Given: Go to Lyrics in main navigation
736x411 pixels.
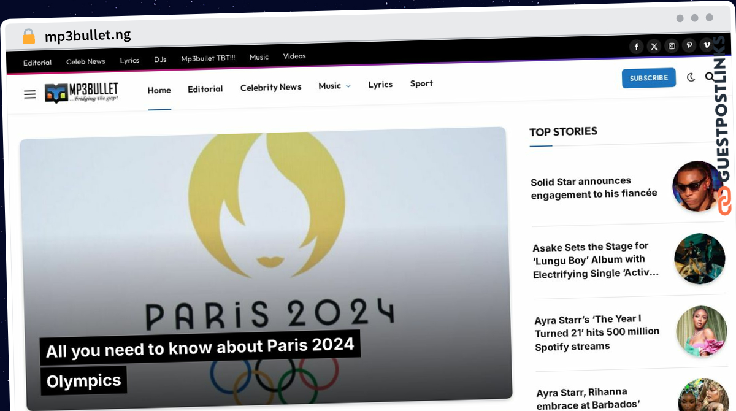Looking at the screenshot, I should tap(380, 85).
